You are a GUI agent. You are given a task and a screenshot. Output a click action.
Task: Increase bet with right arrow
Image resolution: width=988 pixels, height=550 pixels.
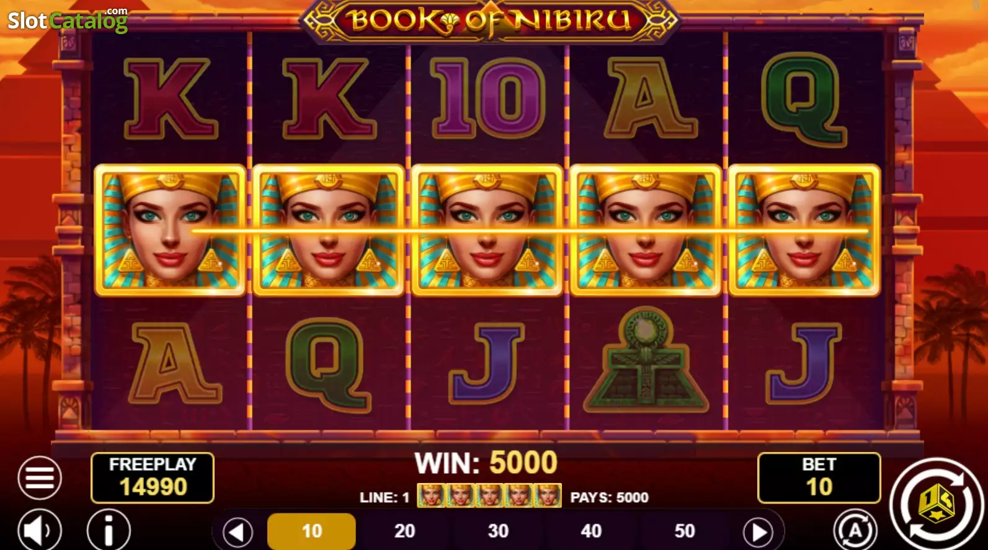[x=759, y=531]
